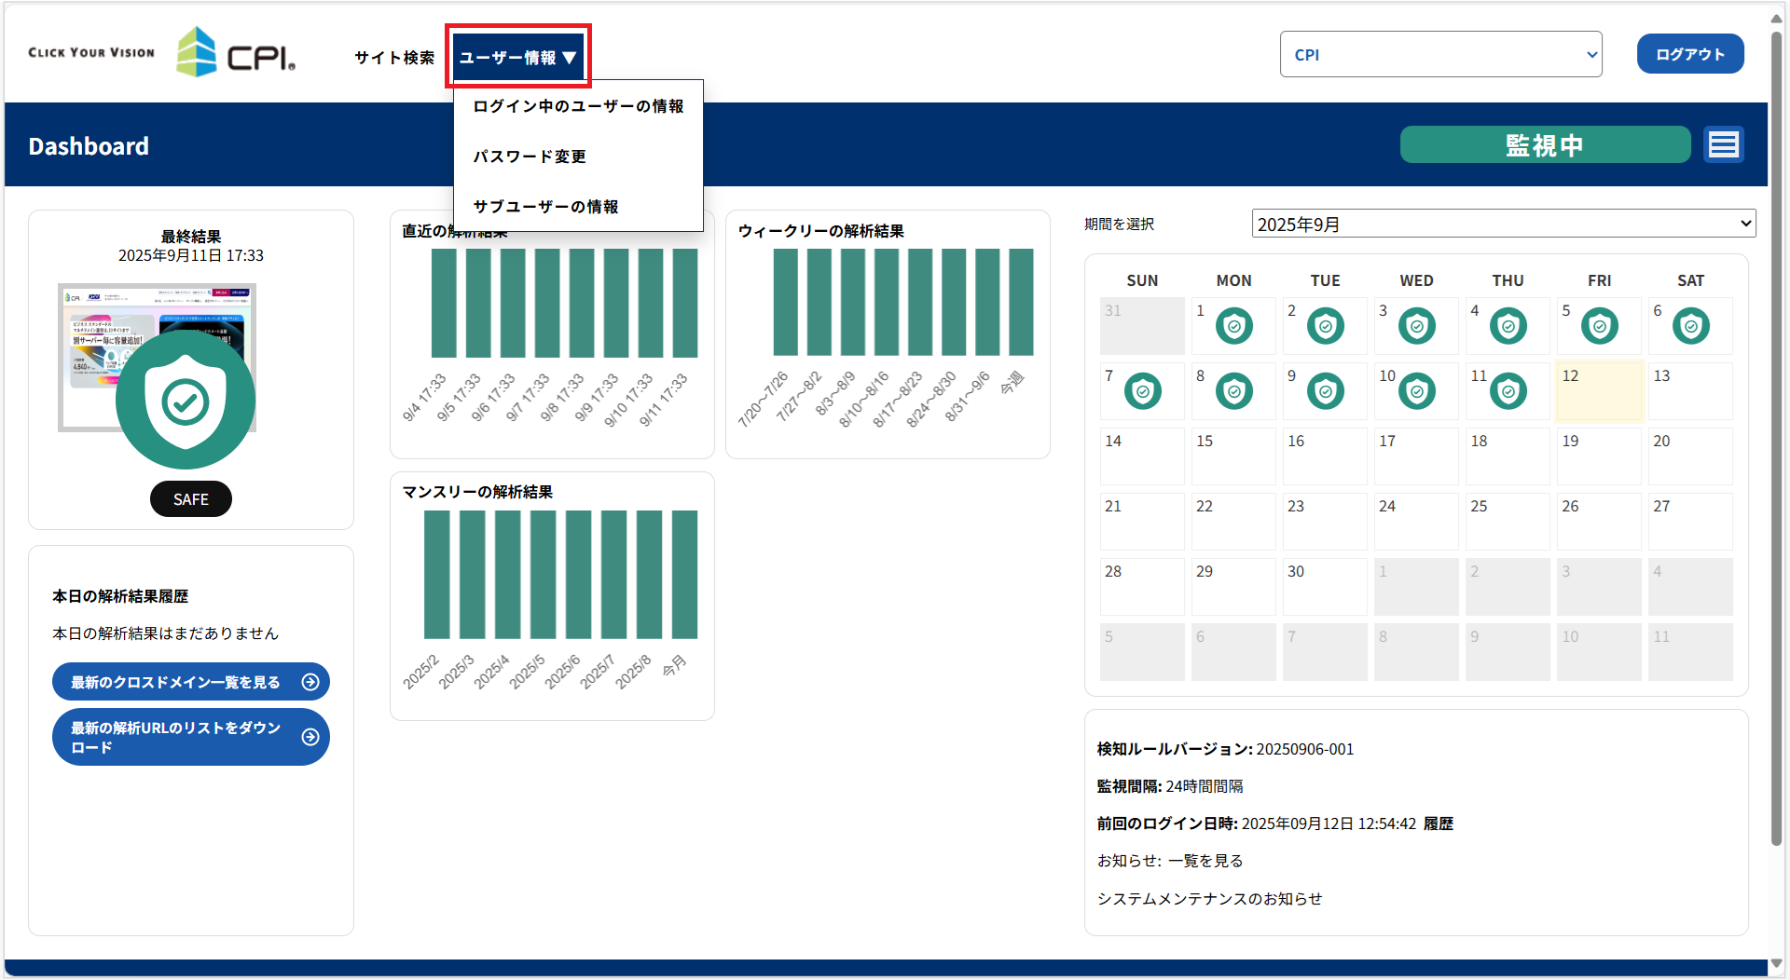Screen dimensions: 1790x980
Task: Click the shield icon on September 7
Action: click(x=1142, y=391)
